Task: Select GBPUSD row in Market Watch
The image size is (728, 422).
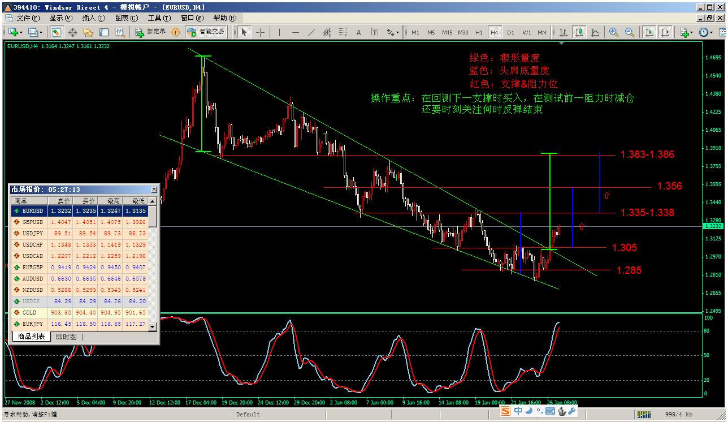Action: click(79, 222)
